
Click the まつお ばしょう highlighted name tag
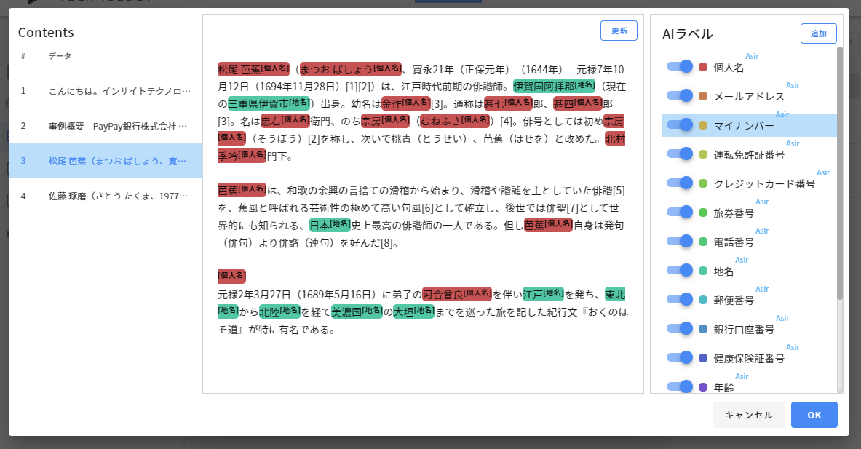pos(350,69)
